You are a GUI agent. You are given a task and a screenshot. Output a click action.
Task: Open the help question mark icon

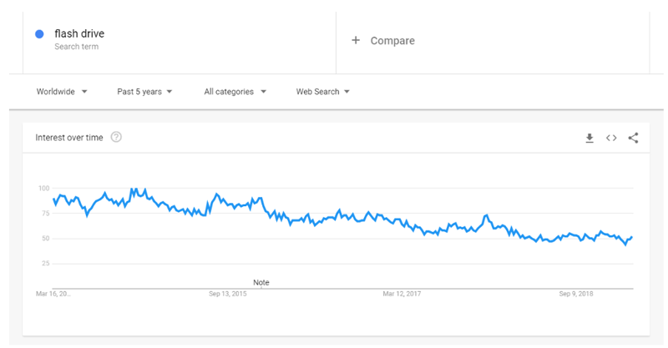[x=116, y=137]
